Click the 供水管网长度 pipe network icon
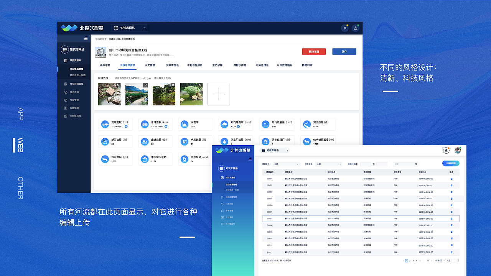 (x=307, y=142)
